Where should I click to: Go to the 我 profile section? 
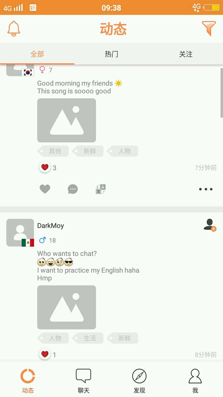click(x=195, y=381)
